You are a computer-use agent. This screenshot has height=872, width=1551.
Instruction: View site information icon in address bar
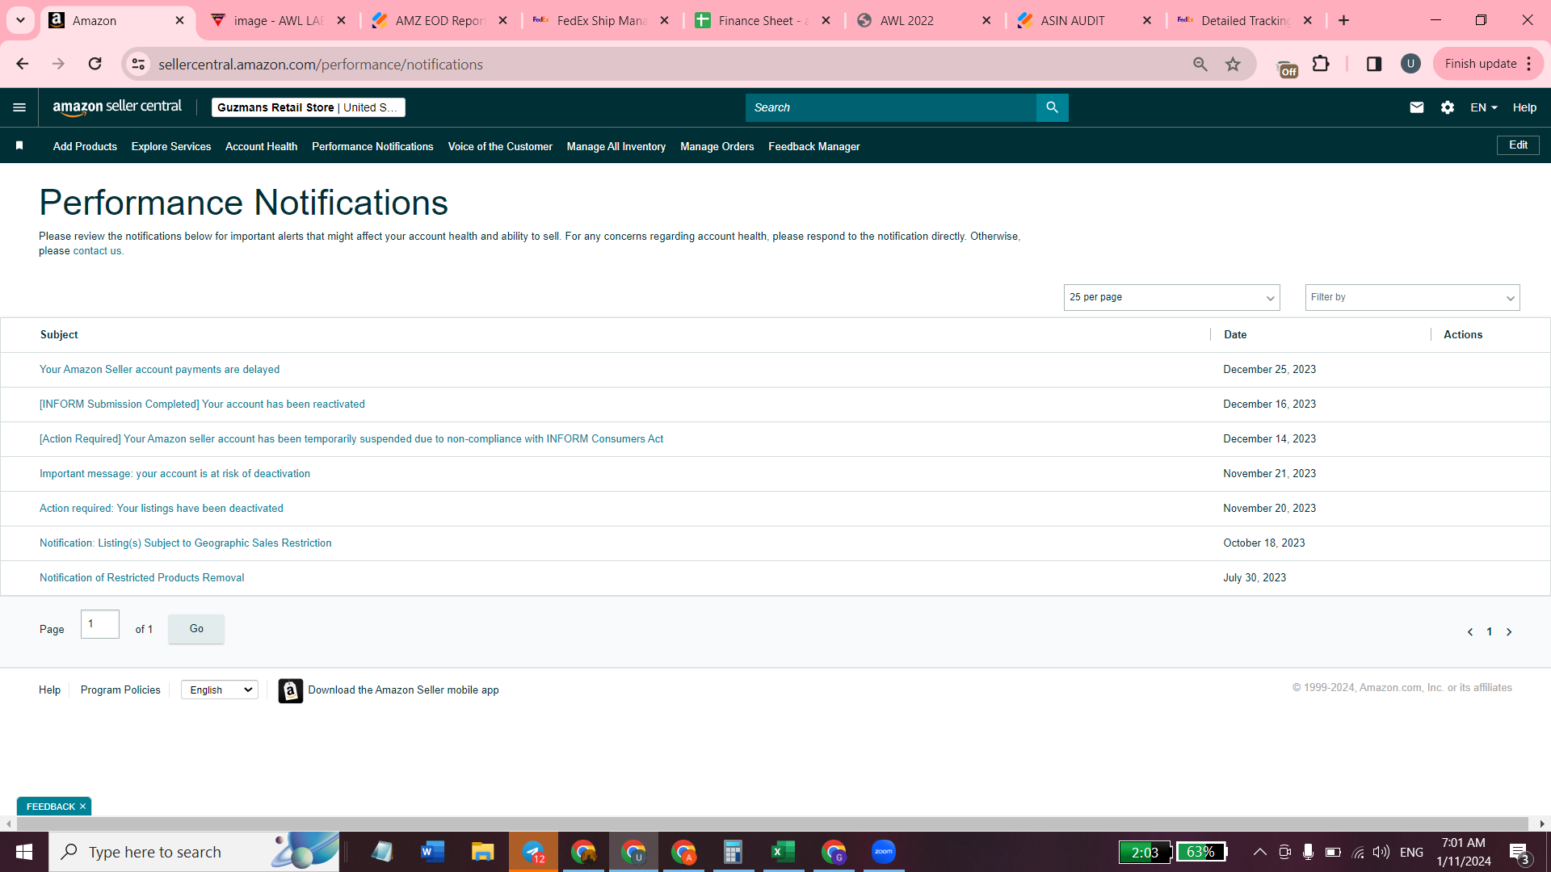point(139,64)
